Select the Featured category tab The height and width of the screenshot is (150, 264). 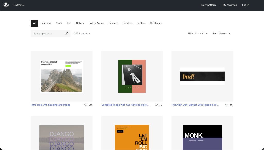tap(46, 23)
